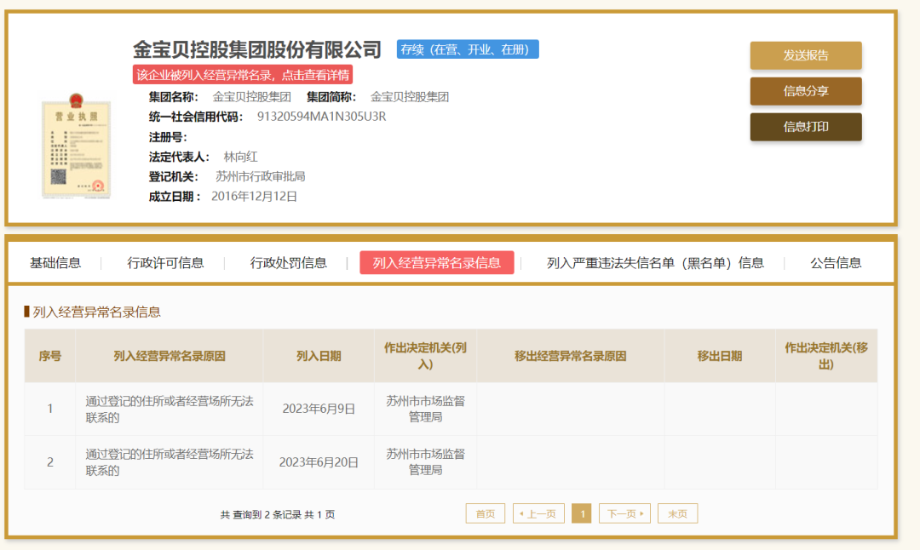Jump to 末页 last page
The height and width of the screenshot is (550, 920).
tap(677, 513)
